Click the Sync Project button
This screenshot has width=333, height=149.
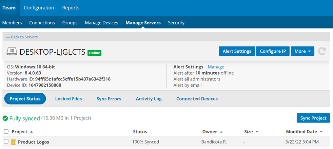coord(313,118)
